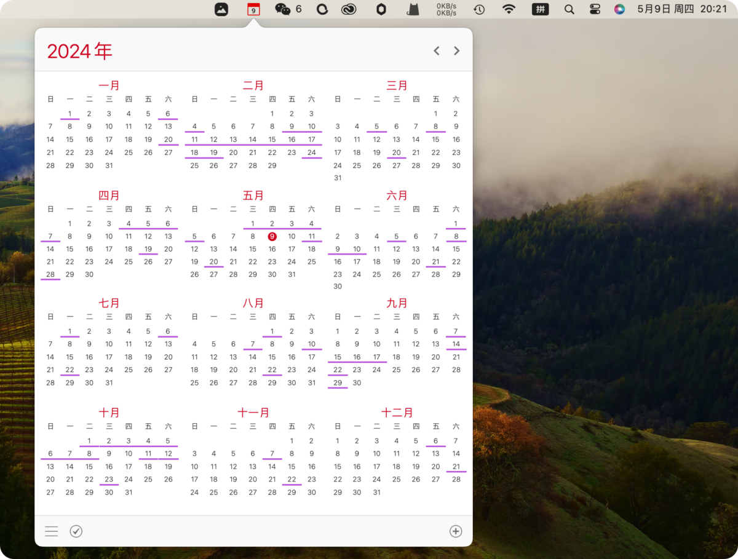The width and height of the screenshot is (738, 559).
Task: Open network speed 0KB/s indicator
Action: tap(446, 9)
